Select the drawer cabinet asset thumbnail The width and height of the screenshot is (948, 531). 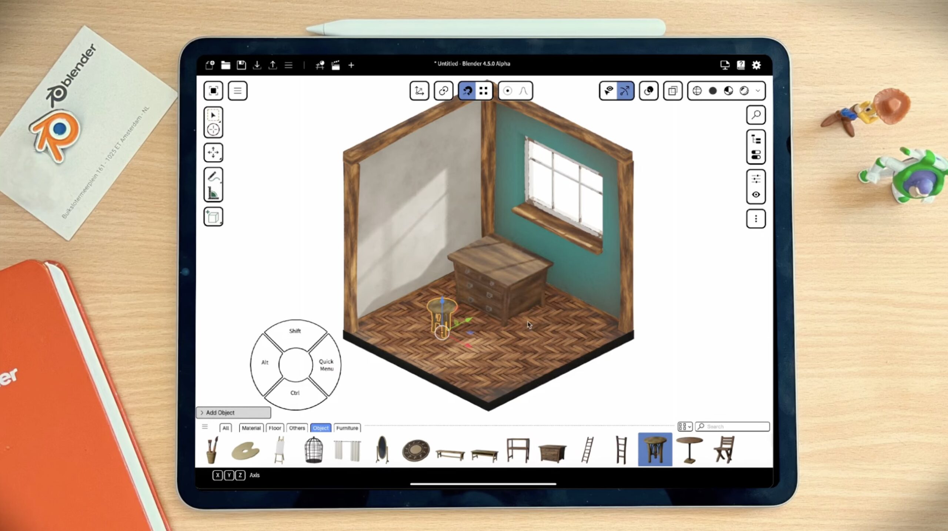pyautogui.click(x=552, y=451)
